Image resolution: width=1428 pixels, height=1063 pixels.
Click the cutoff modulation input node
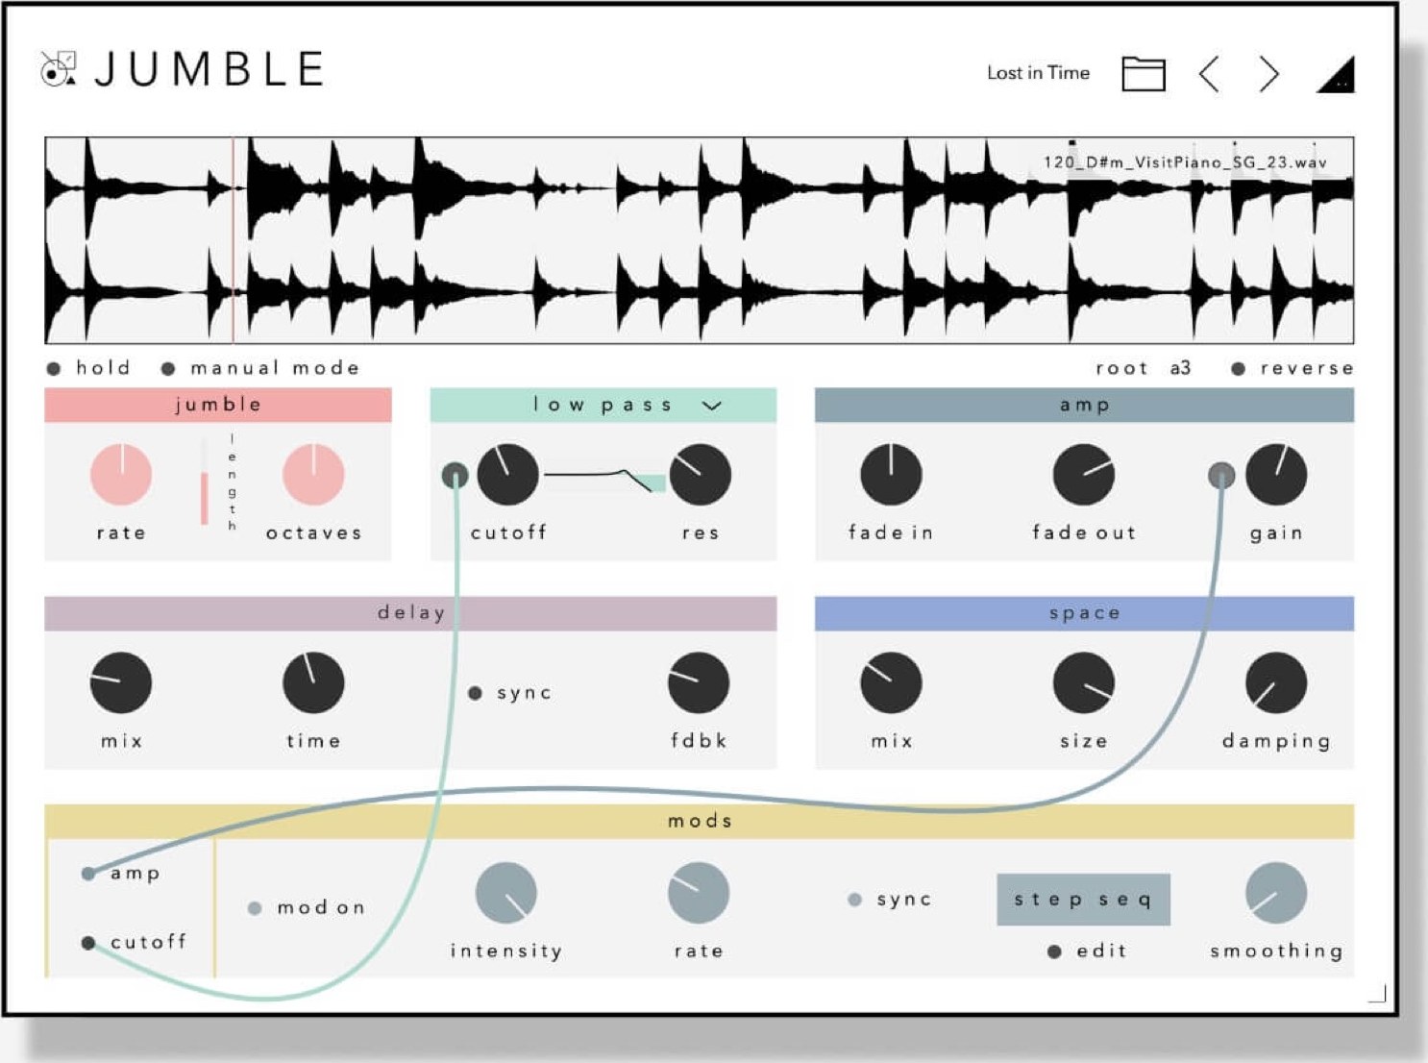pyautogui.click(x=455, y=475)
